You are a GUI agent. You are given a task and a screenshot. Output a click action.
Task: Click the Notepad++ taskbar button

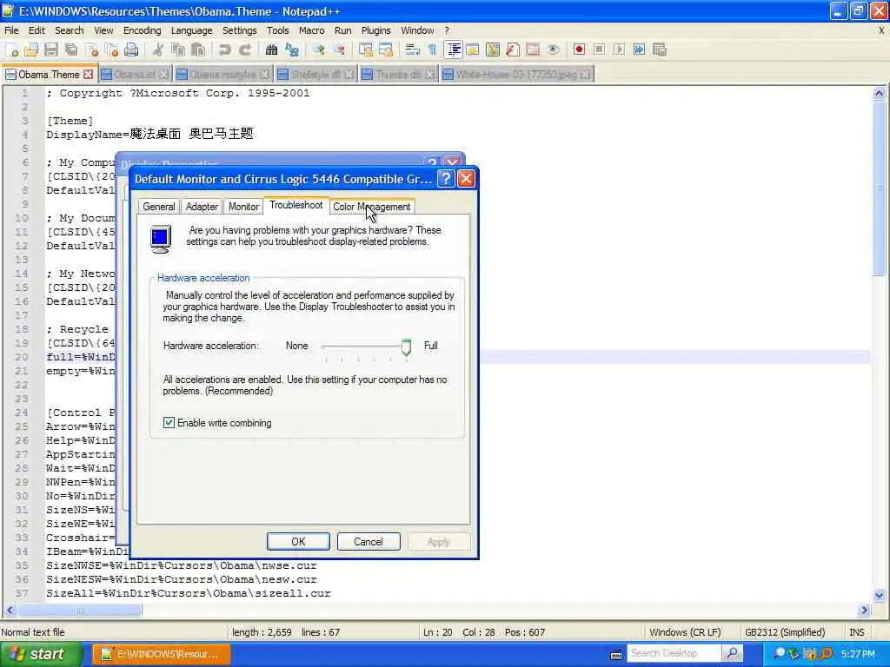[161, 654]
